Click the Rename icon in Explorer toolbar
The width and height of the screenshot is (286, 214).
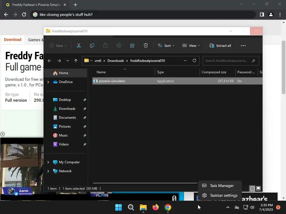pos(119,45)
